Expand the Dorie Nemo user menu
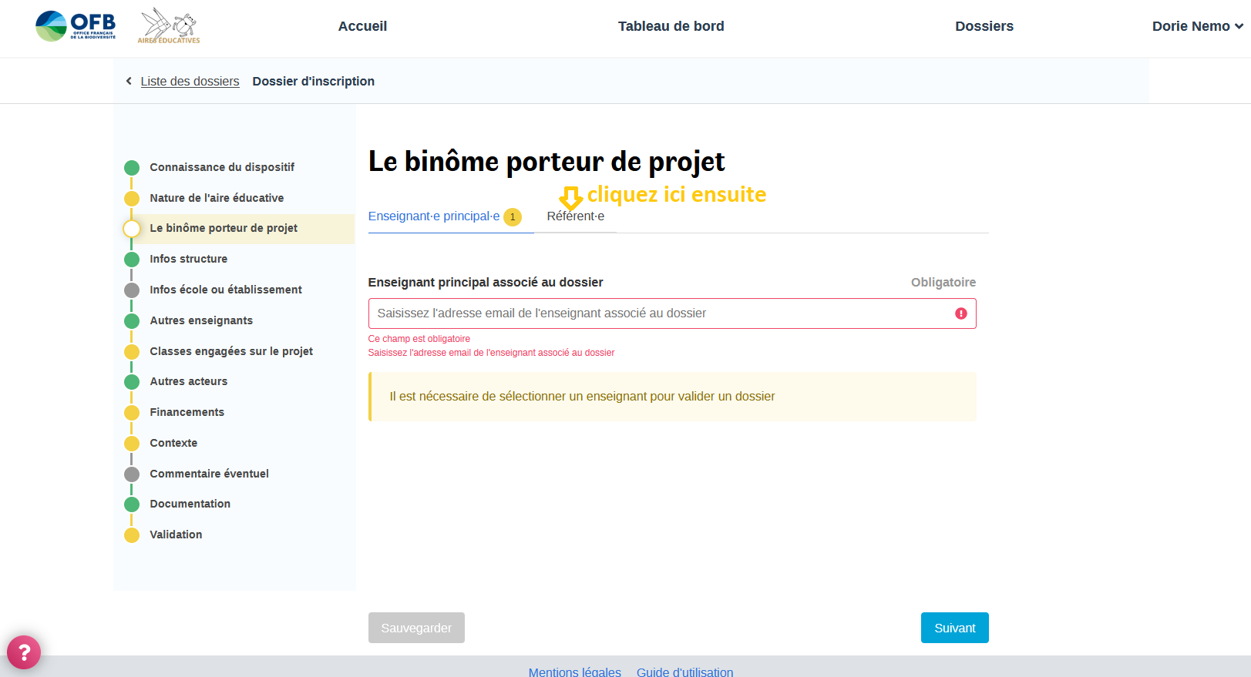This screenshot has height=677, width=1251. click(x=1197, y=26)
